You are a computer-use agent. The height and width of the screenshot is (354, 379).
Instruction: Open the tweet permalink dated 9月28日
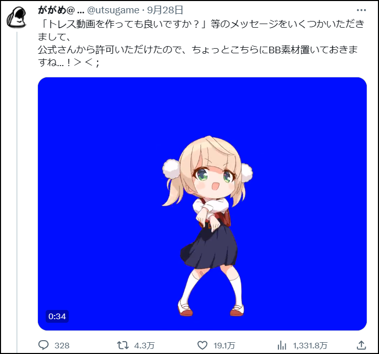click(x=165, y=10)
